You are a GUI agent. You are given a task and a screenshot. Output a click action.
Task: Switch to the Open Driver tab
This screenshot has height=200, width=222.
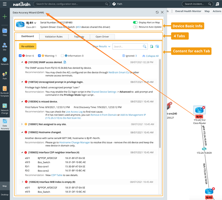102,37
